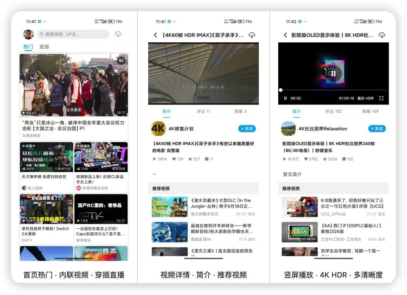Unmute the featured video via speaker icon
This screenshot has width=407, height=295.
[x=121, y=61]
